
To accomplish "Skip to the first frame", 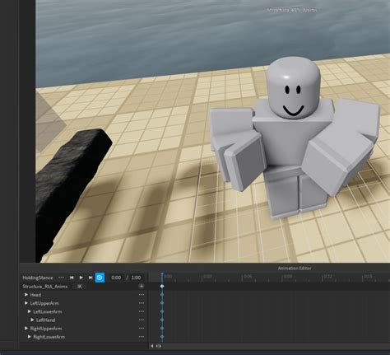I will click(x=72, y=278).
